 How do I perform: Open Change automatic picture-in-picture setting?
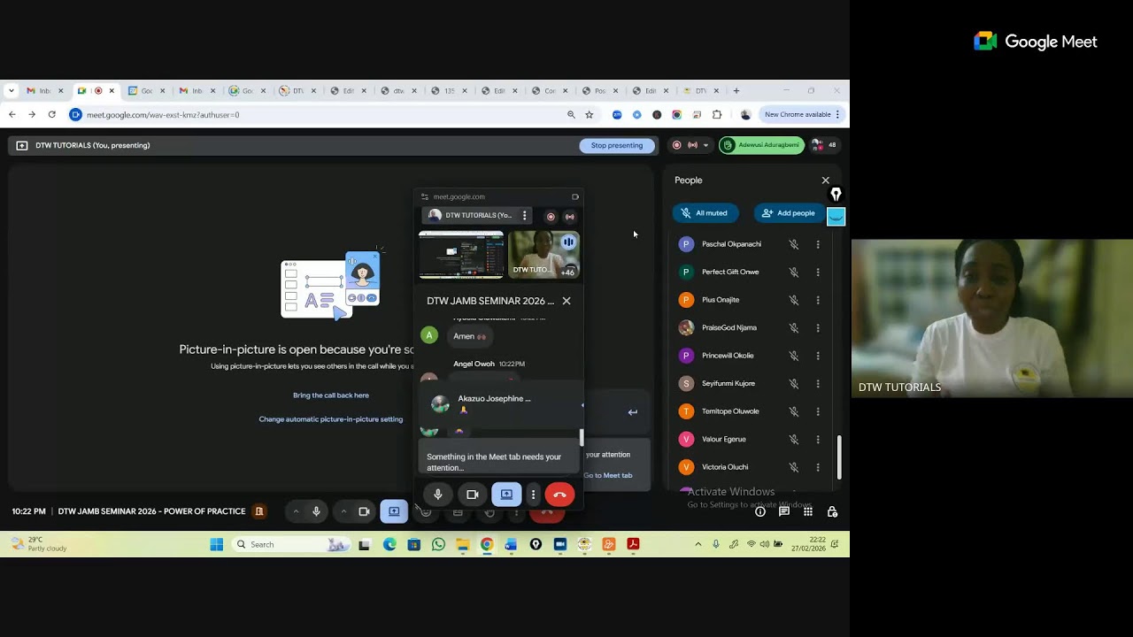coord(331,419)
